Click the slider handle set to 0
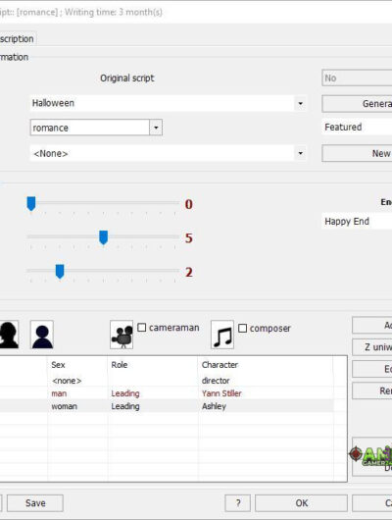 click(x=31, y=204)
